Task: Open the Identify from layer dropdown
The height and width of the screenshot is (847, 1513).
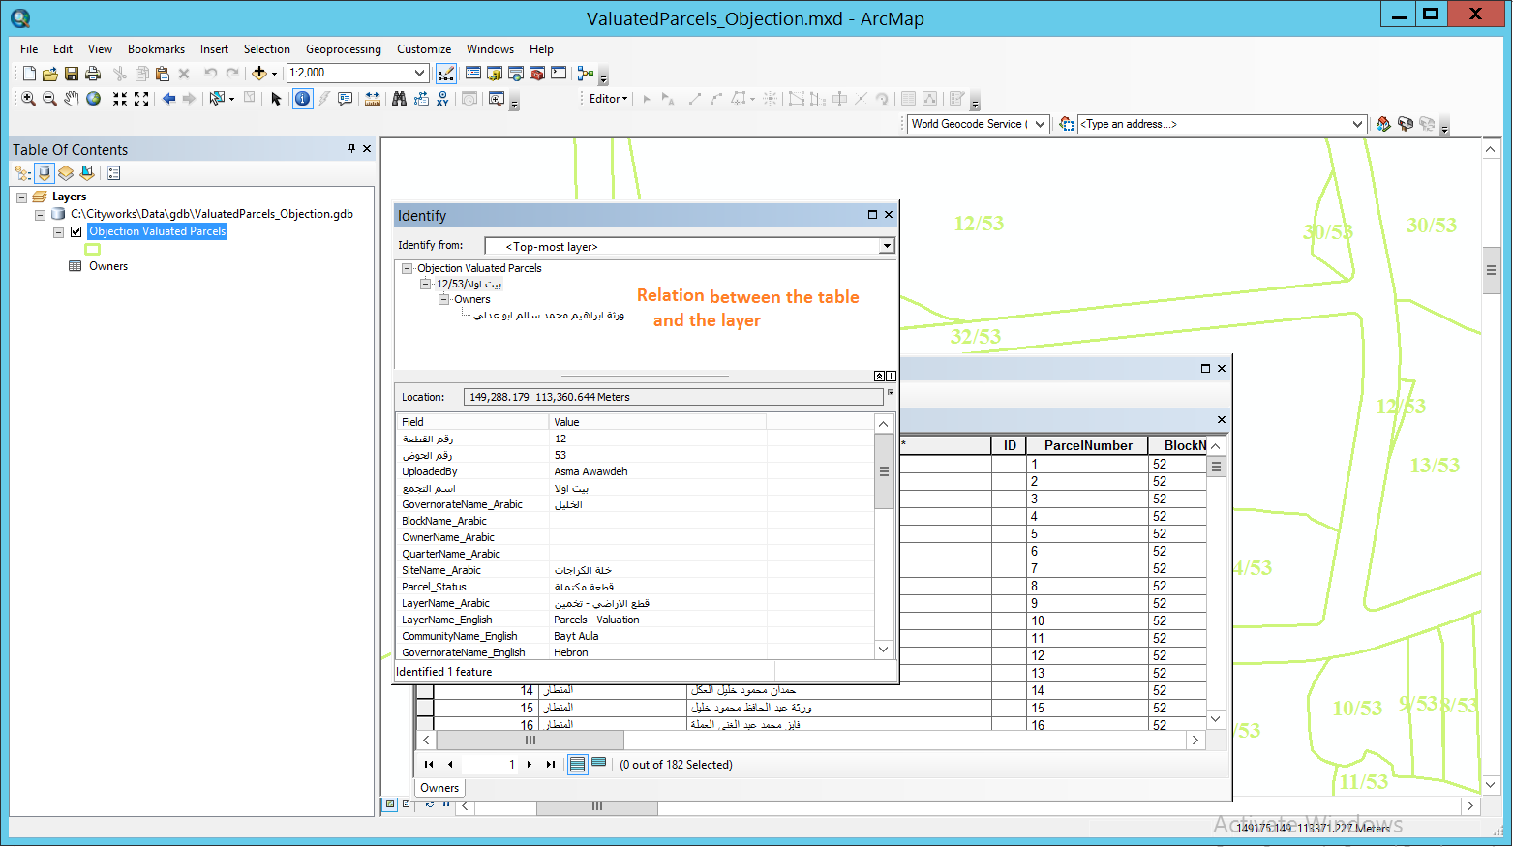Action: coord(886,246)
